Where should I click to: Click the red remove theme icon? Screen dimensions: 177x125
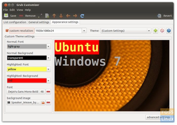[x=162, y=31]
